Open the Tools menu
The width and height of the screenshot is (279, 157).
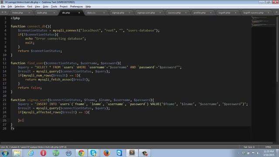(x=54, y=7)
